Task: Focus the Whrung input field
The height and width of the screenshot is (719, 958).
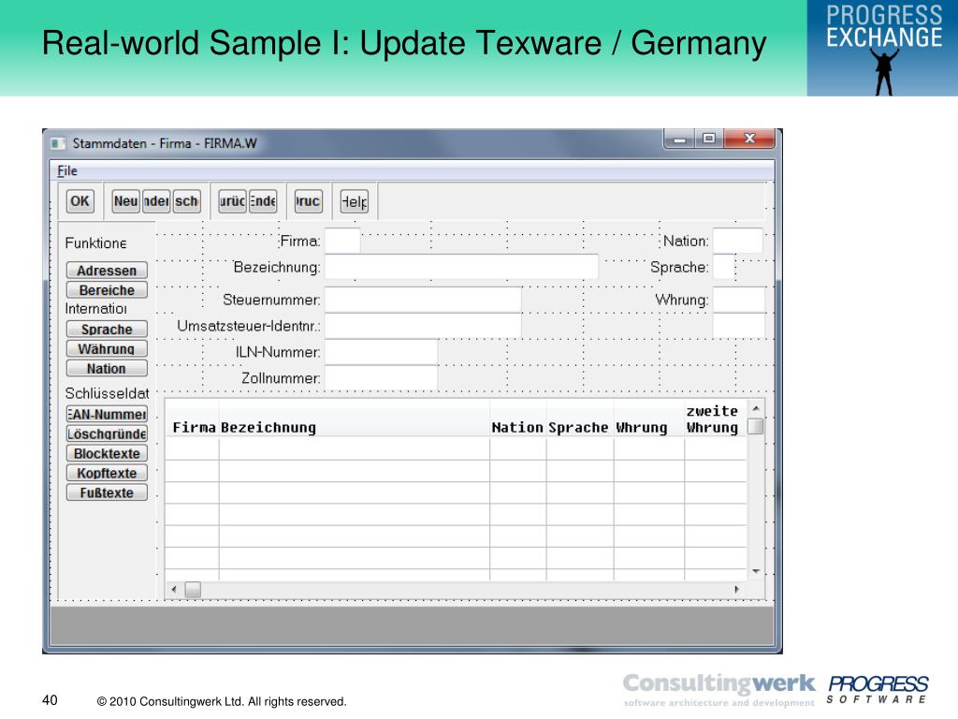Action: (x=739, y=300)
